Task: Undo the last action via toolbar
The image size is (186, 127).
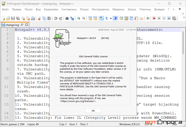Action: click(55, 19)
